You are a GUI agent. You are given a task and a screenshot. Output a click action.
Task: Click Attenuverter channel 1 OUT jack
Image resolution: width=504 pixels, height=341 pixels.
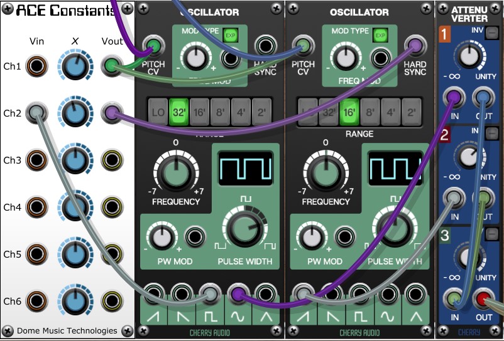click(x=483, y=97)
